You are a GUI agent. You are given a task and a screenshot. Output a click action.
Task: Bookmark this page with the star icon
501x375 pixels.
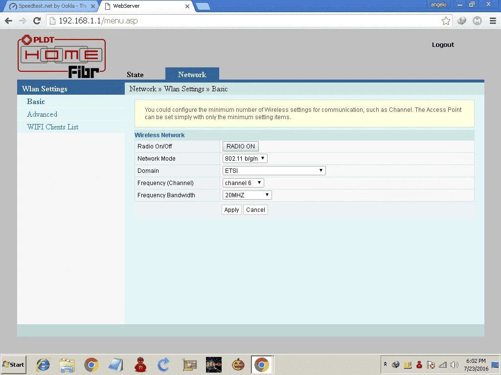click(x=446, y=21)
